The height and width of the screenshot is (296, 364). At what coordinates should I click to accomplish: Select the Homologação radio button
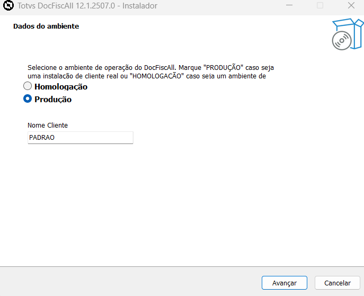(x=28, y=86)
